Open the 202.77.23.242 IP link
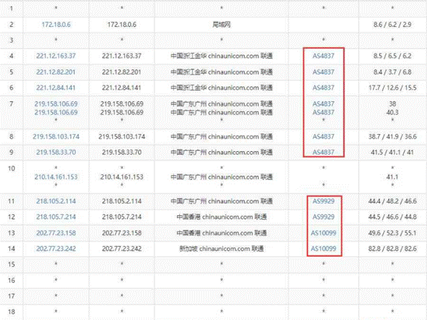This screenshot has width=427, height=320. tap(56, 249)
